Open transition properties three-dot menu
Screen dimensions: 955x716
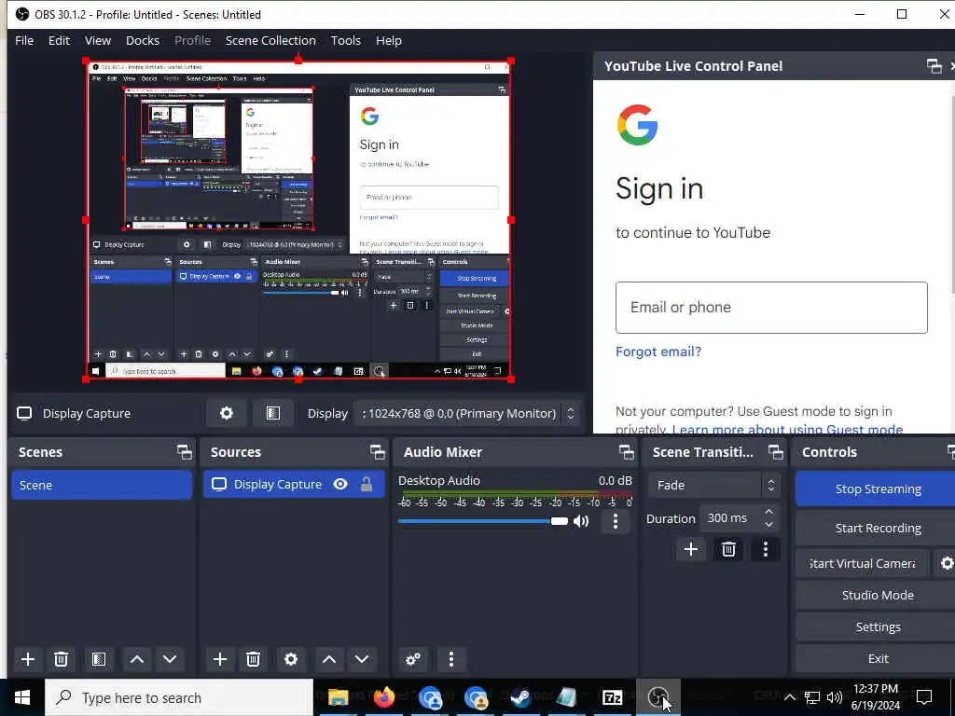pos(766,549)
